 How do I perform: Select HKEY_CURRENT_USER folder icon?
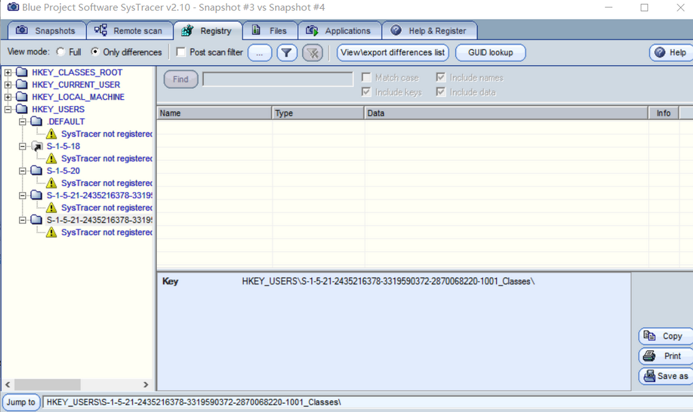click(22, 84)
